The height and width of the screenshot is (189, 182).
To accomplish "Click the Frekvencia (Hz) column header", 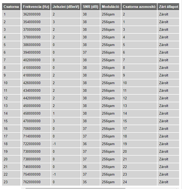I will tap(36, 7).
